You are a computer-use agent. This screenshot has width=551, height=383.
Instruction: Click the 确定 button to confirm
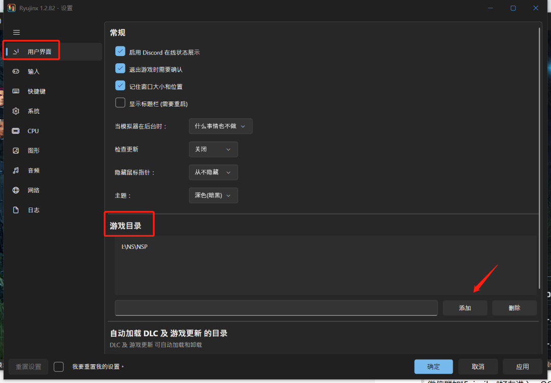(433, 367)
